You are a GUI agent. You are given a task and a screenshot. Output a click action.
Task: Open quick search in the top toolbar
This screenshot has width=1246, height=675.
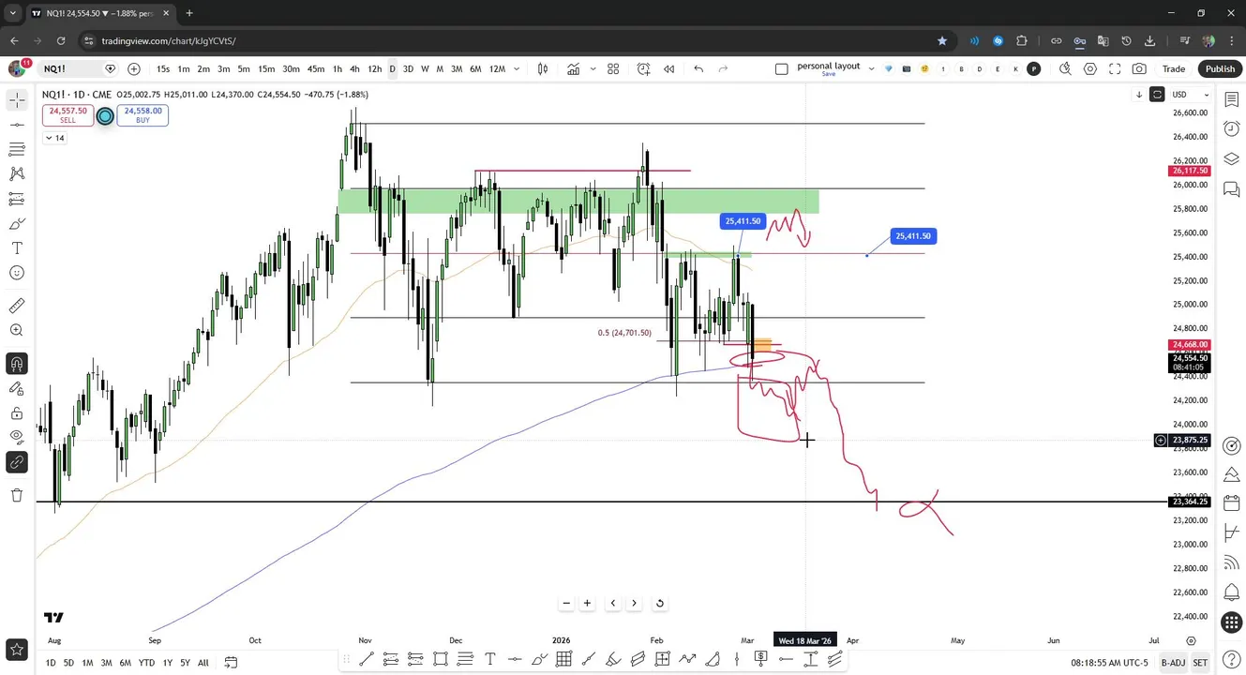(1066, 68)
